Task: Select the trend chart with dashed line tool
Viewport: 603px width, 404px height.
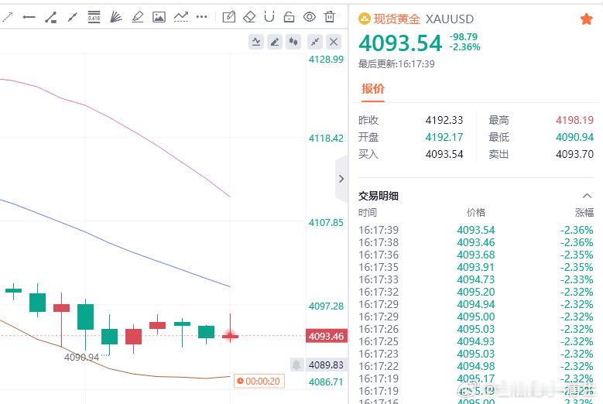Action: pos(181,17)
